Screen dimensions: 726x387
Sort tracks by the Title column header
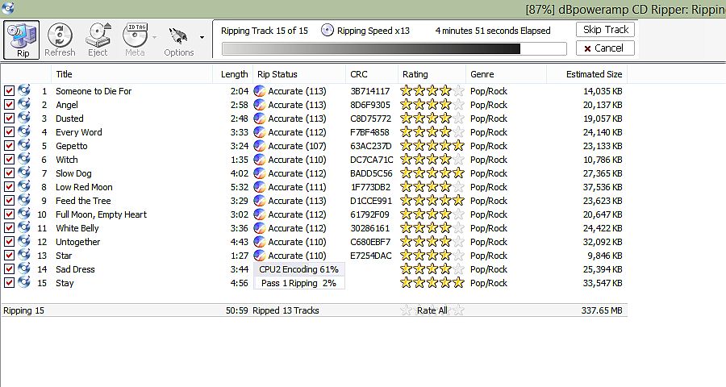(x=65, y=74)
